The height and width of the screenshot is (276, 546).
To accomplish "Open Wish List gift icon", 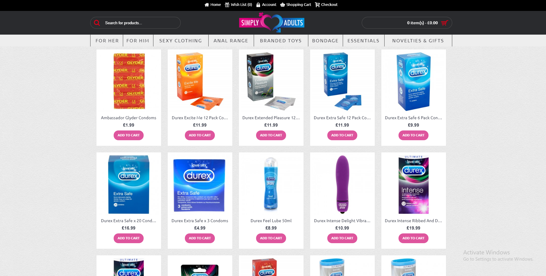I will coord(227,5).
